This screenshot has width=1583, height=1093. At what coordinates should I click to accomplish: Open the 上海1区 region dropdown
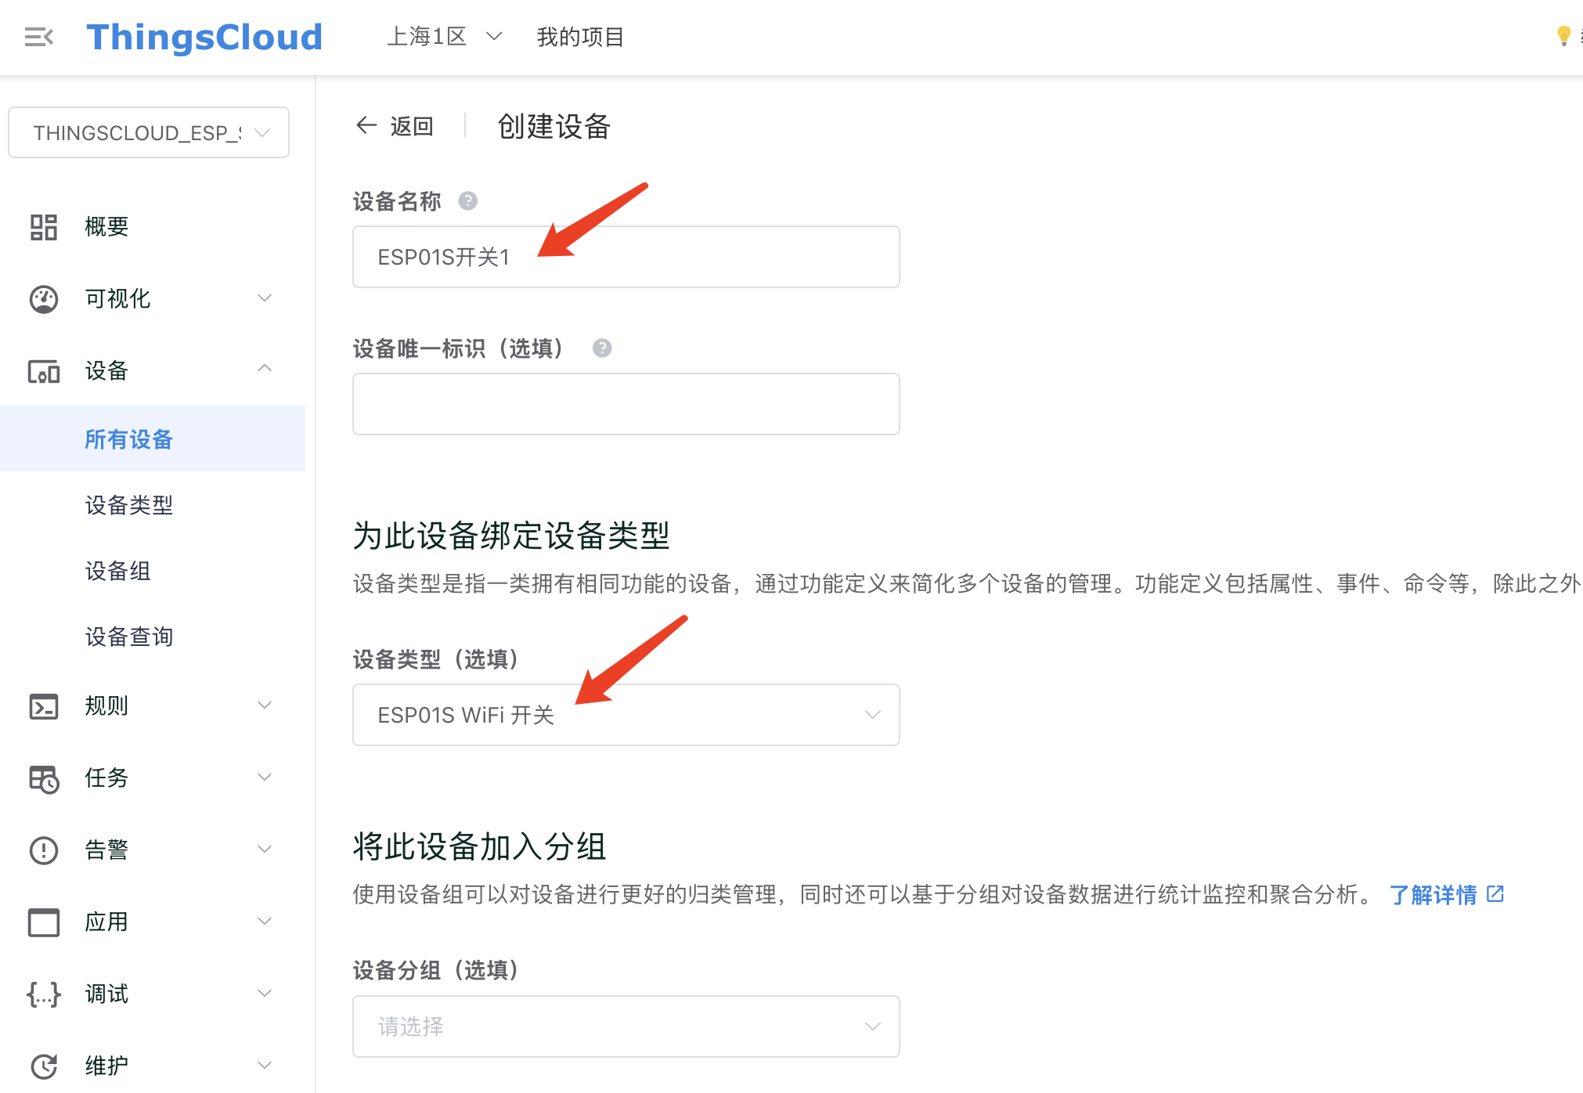click(444, 37)
